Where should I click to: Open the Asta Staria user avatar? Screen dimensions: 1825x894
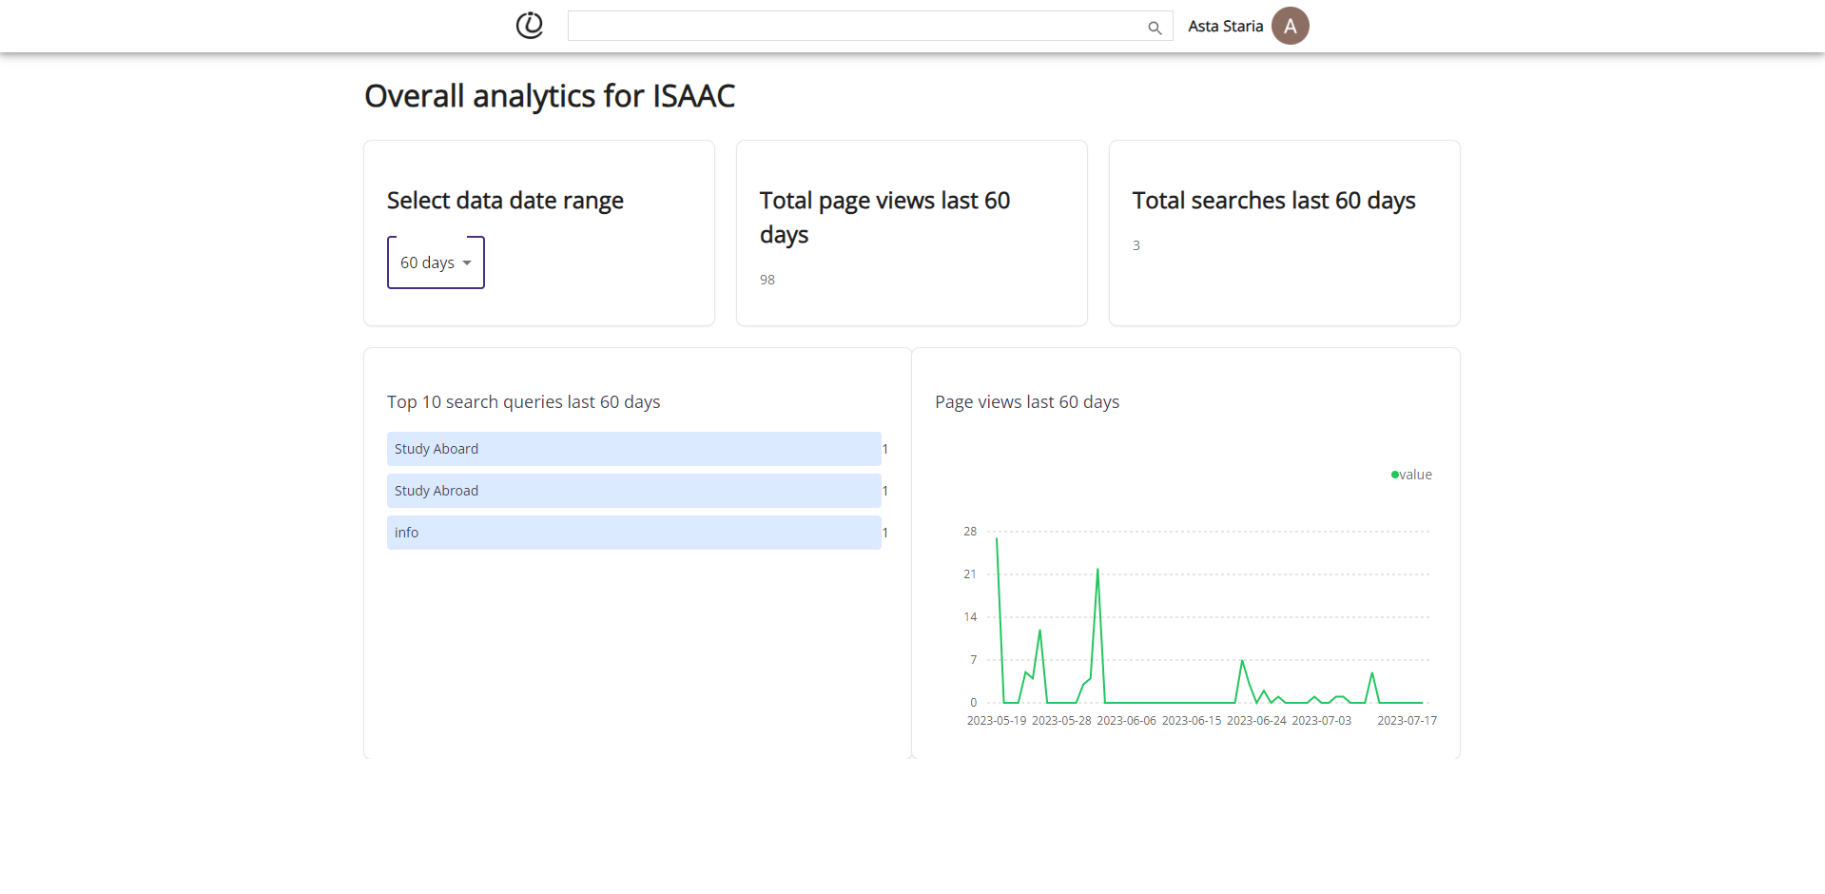coord(1291,26)
